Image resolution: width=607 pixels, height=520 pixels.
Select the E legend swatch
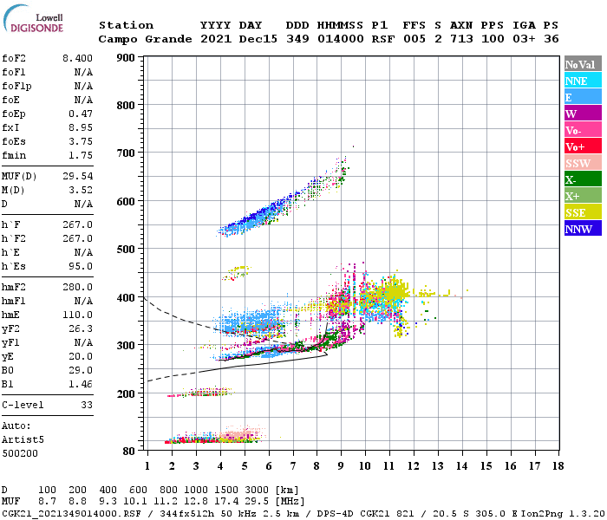pyautogui.click(x=583, y=97)
